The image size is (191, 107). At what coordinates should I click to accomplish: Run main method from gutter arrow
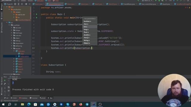click(37, 18)
